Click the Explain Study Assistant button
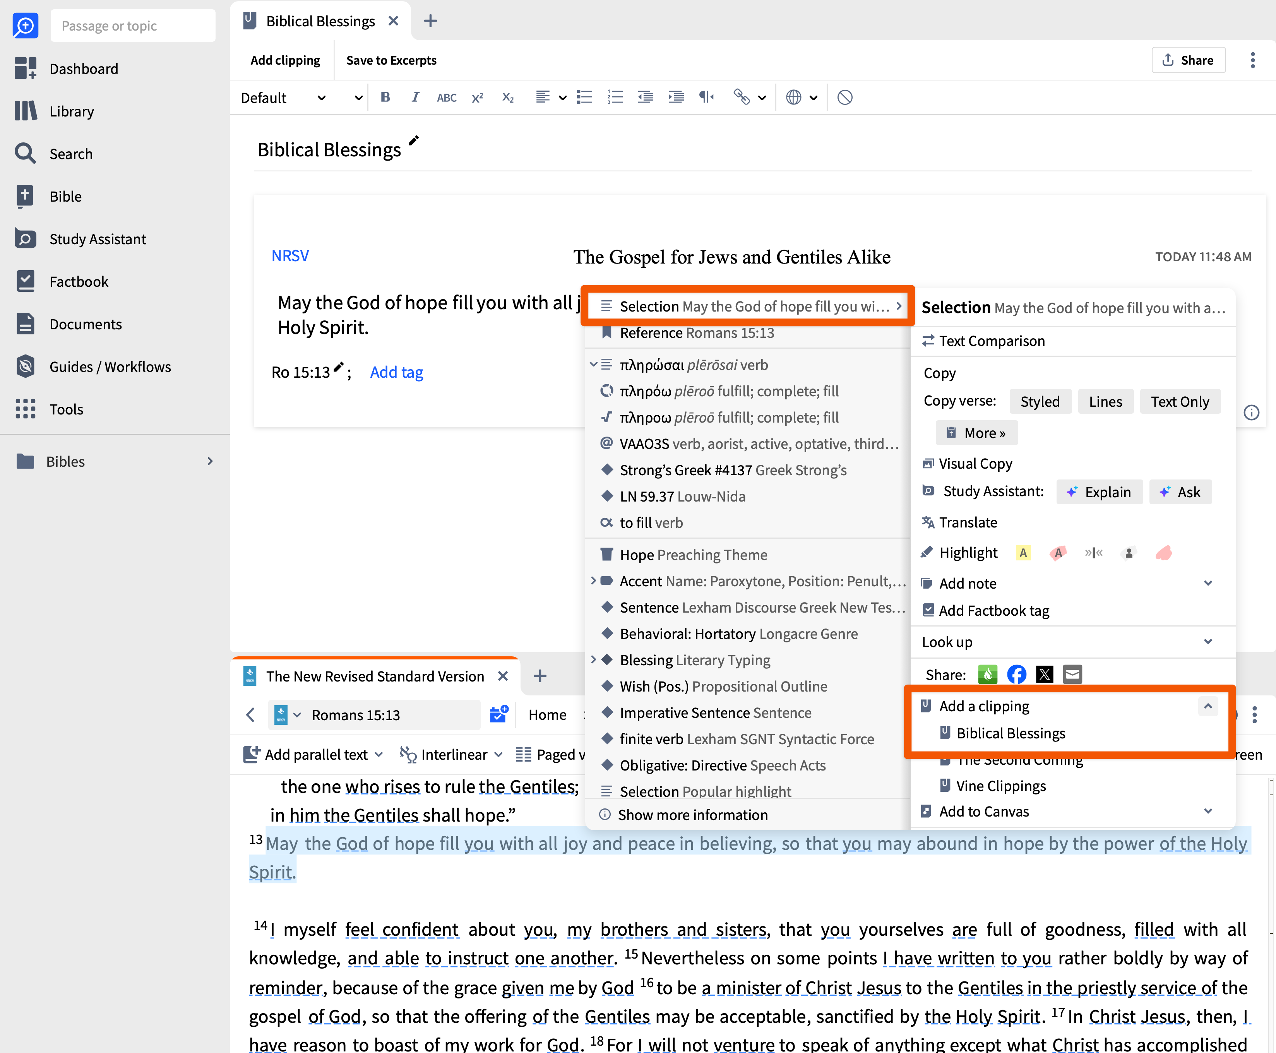 [1099, 492]
